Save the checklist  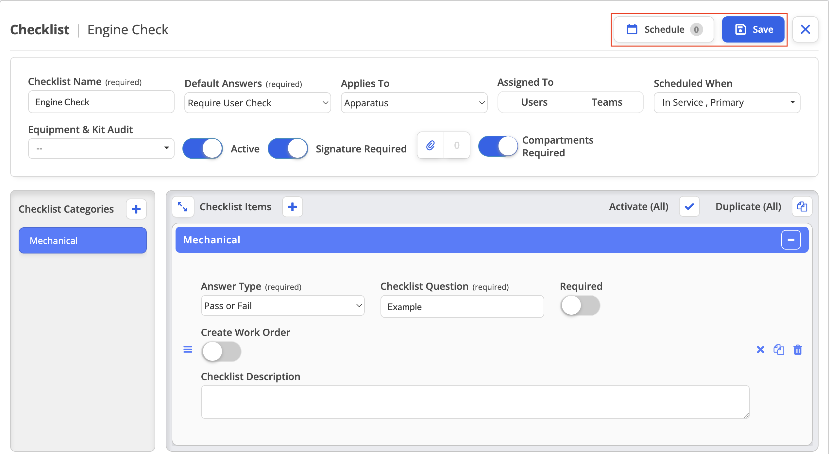pyautogui.click(x=753, y=29)
